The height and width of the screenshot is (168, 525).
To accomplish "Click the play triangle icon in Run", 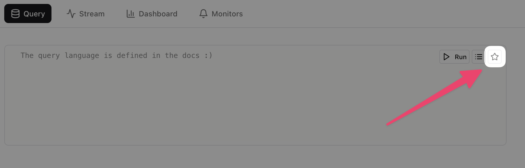I will coord(446,57).
